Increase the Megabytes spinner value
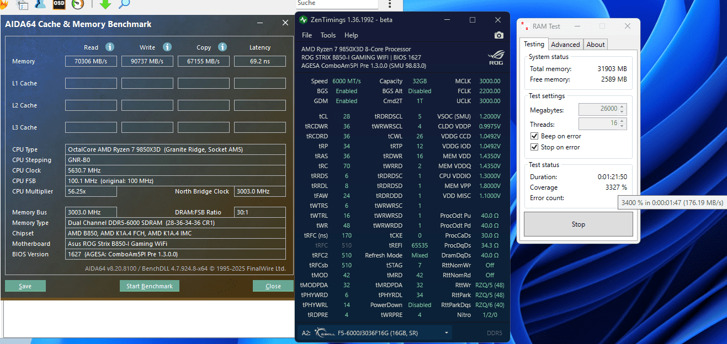Image resolution: width=727 pixels, height=344 pixels. (622, 107)
